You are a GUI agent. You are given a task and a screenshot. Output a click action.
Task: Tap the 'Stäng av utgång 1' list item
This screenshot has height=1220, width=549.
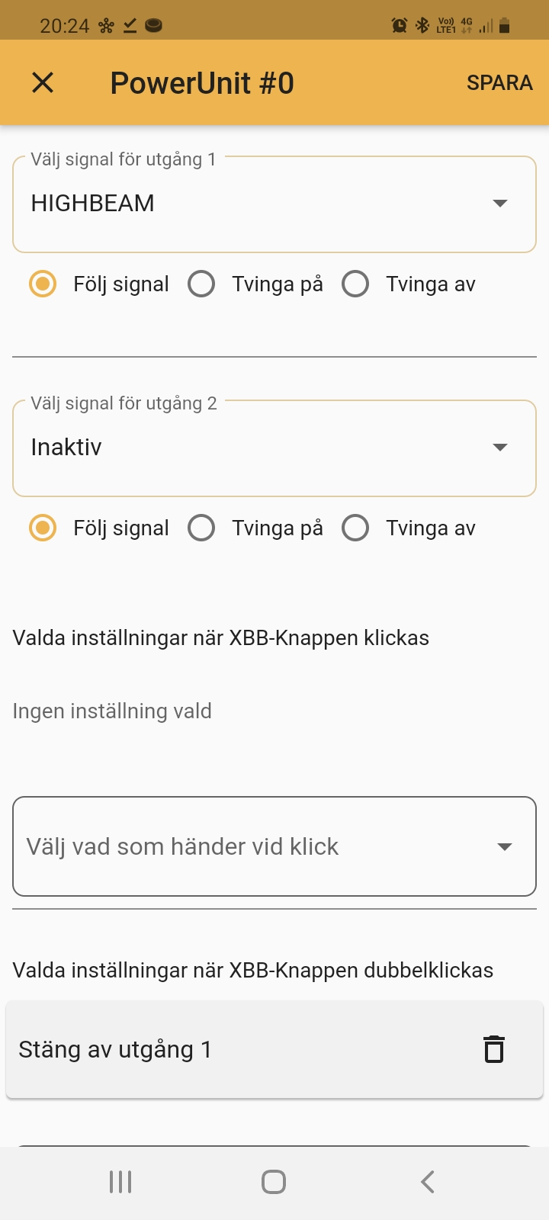(x=229, y=1049)
